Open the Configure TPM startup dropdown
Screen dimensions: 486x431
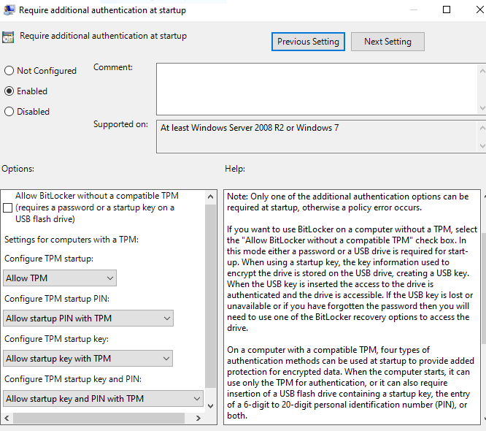[x=60, y=278]
